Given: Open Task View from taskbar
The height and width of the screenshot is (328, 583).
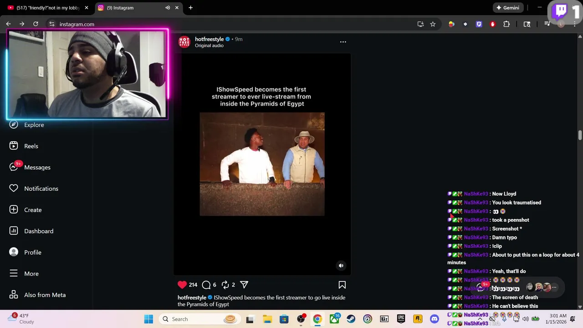Looking at the screenshot, I should (x=250, y=319).
